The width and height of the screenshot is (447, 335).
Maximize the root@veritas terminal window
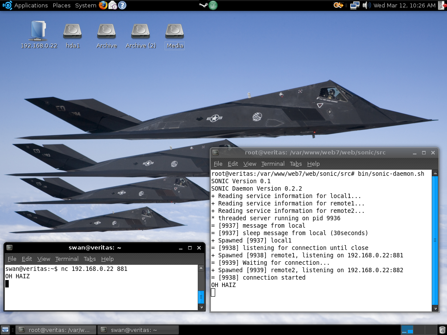423,153
